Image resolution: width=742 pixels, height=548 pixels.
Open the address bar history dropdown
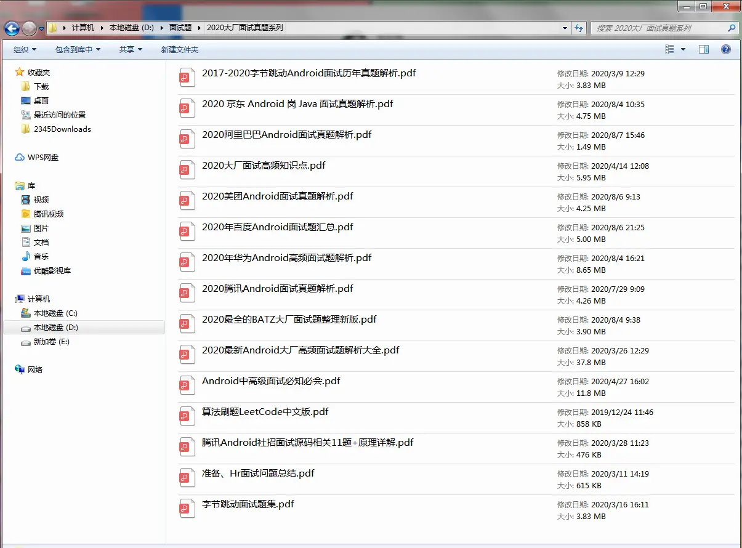pos(565,28)
